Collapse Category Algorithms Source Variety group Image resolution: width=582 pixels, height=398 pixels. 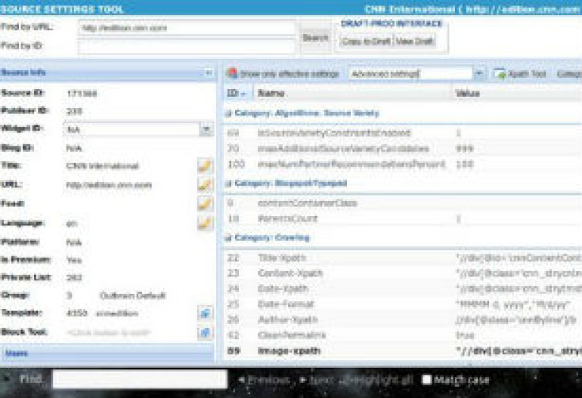point(228,113)
